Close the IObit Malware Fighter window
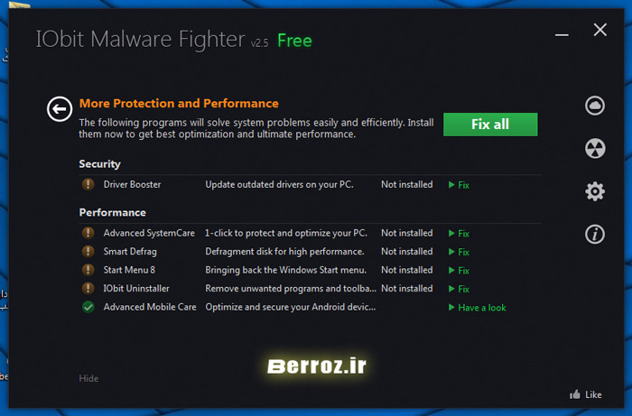Image resolution: width=632 pixels, height=416 pixels. 600,31
